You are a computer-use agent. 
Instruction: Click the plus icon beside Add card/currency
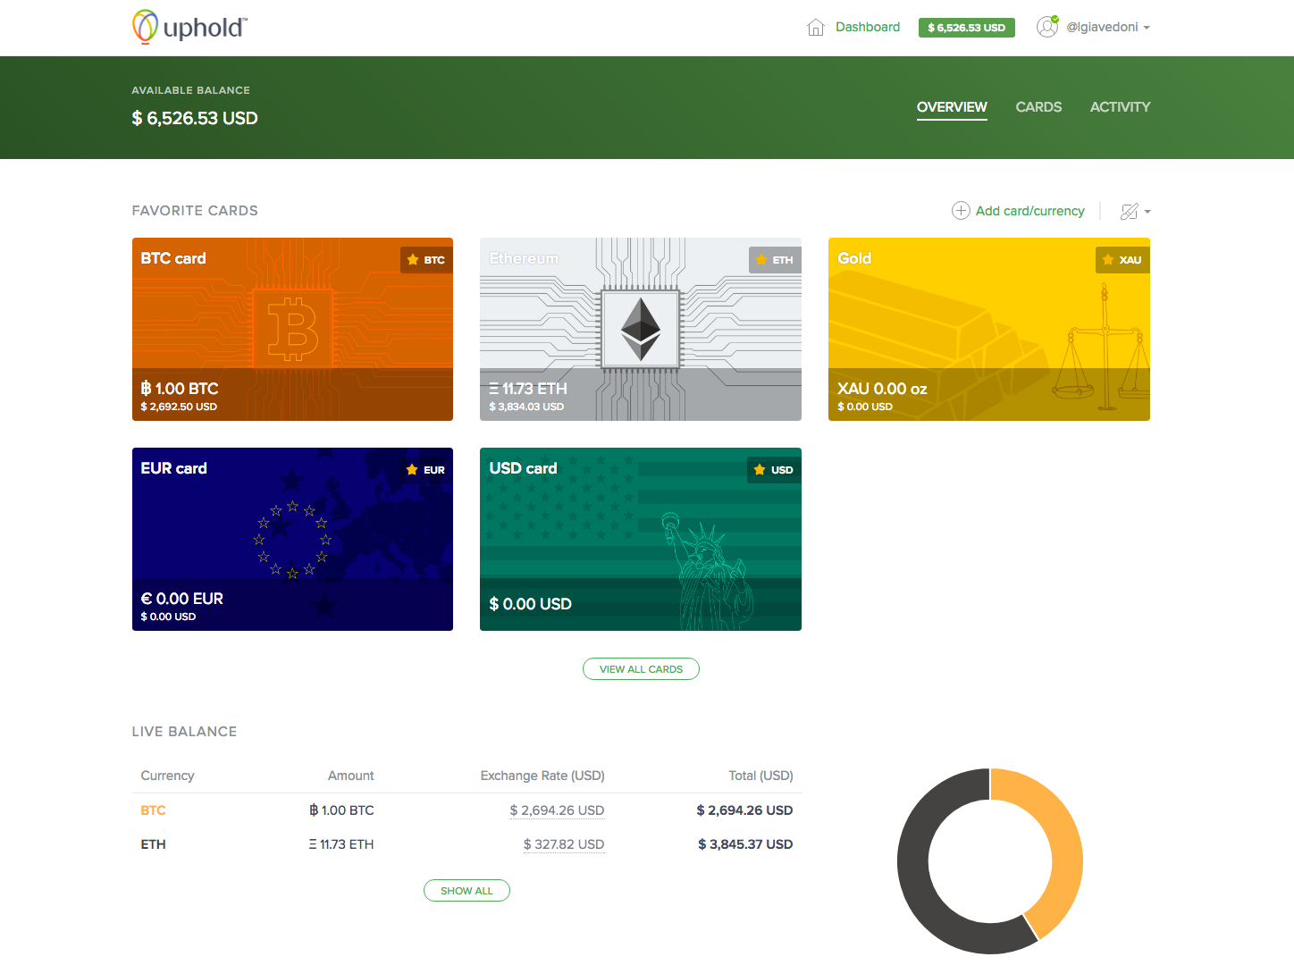coord(961,211)
